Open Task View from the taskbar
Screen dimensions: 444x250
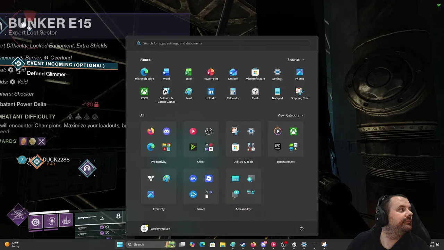pyautogui.click(x=182, y=244)
